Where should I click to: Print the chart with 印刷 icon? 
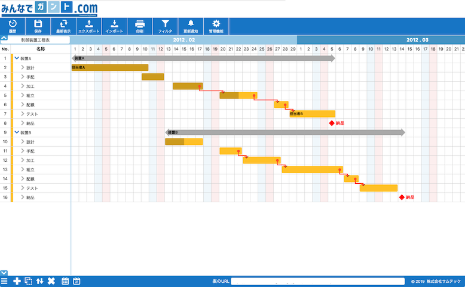pyautogui.click(x=140, y=24)
